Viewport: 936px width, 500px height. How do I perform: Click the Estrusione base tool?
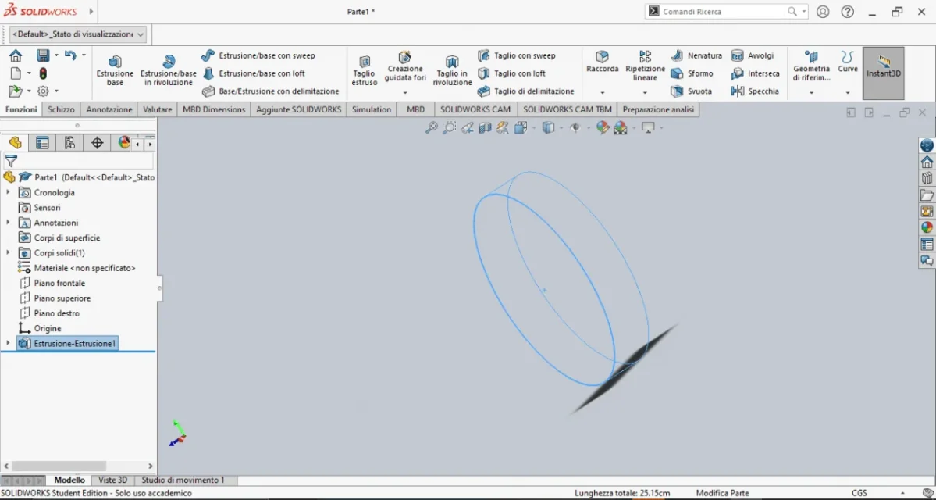point(116,71)
